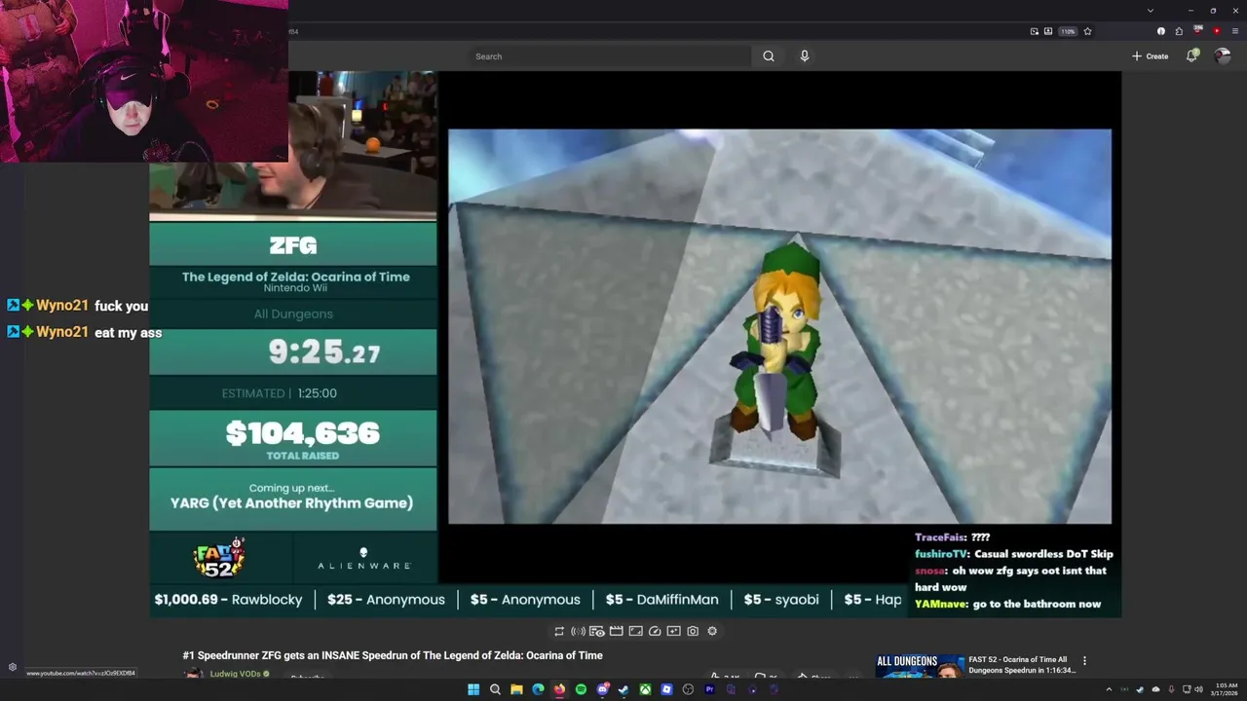The height and width of the screenshot is (701, 1247).
Task: Open Microsoft Edge from the taskbar
Action: [x=538, y=689]
